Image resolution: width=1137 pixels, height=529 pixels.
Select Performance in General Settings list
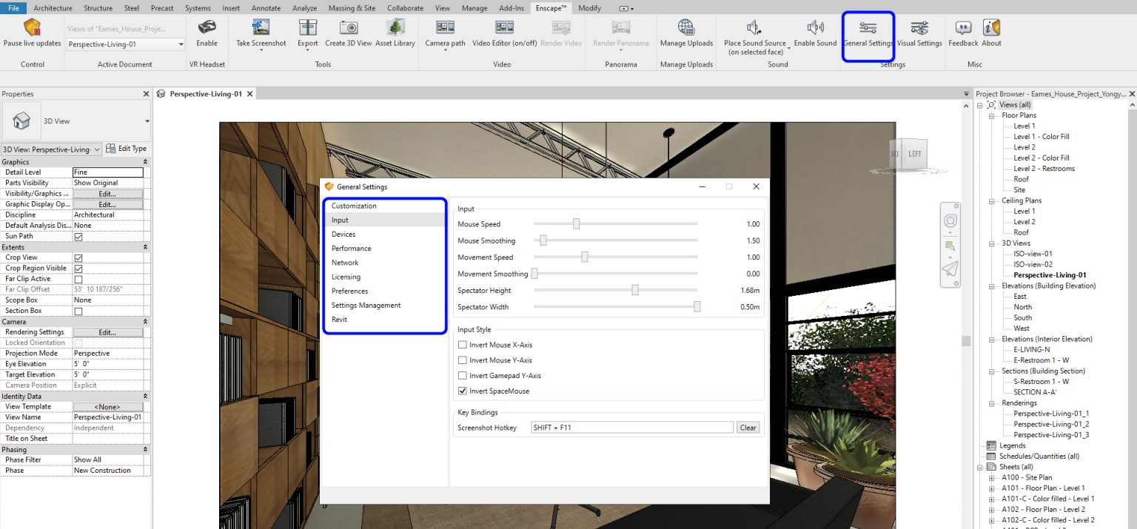[x=351, y=249]
